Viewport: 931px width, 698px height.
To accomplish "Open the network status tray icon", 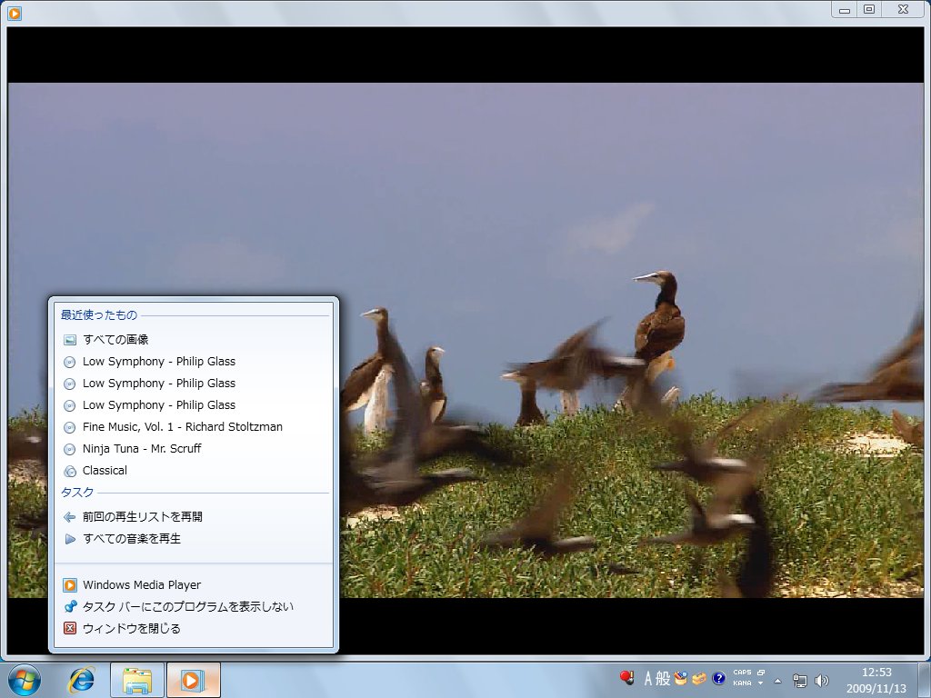I will click(800, 680).
